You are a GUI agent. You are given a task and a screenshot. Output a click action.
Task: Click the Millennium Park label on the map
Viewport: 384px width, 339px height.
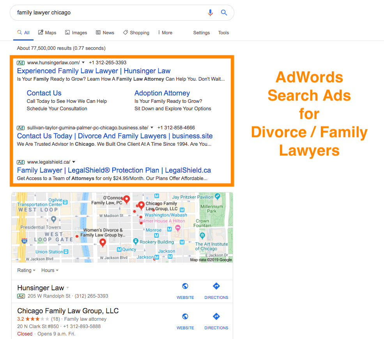(x=212, y=209)
